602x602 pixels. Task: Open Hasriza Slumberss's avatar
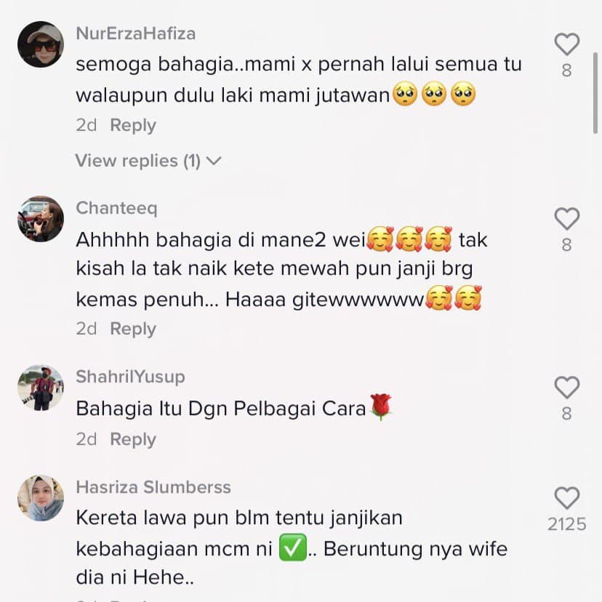[x=41, y=498]
